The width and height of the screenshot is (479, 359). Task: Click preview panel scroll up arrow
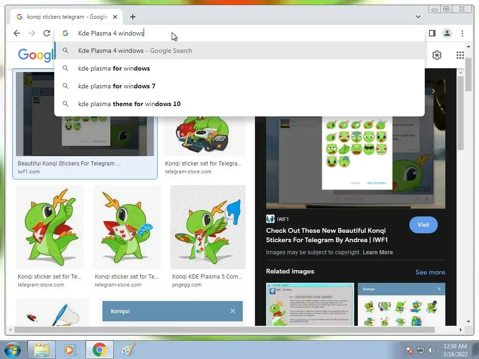coord(460,72)
